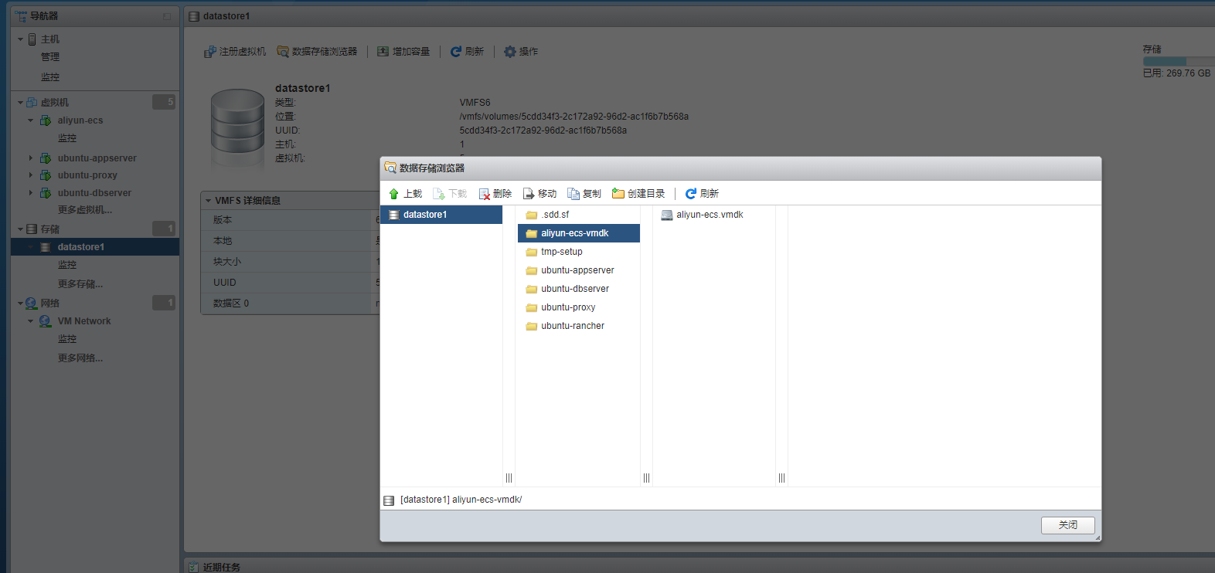The width and height of the screenshot is (1215, 573).
Task: Click the Upload (上载) icon in datastore browser
Action: 394,194
